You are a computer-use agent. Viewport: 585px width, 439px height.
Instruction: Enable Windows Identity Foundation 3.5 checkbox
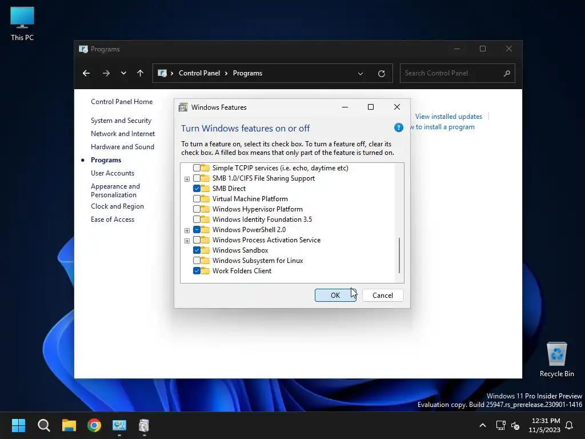click(197, 219)
